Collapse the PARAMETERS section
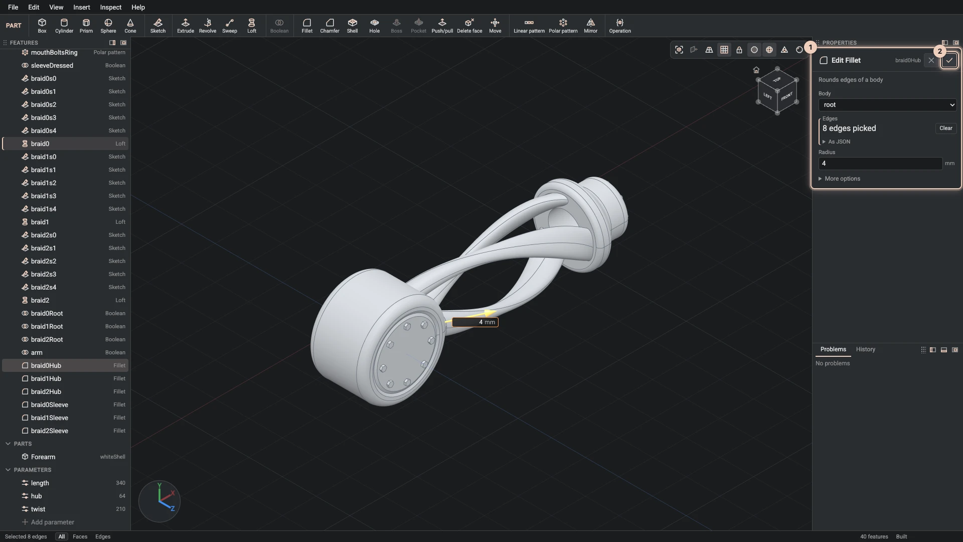This screenshot has width=963, height=542. [x=8, y=470]
